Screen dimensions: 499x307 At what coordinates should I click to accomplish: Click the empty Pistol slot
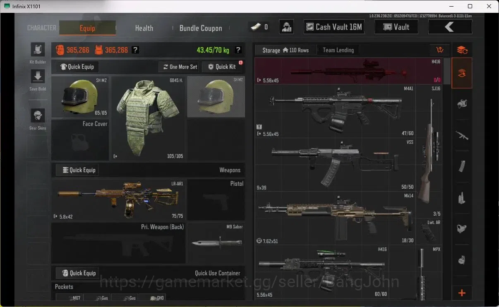click(x=216, y=200)
